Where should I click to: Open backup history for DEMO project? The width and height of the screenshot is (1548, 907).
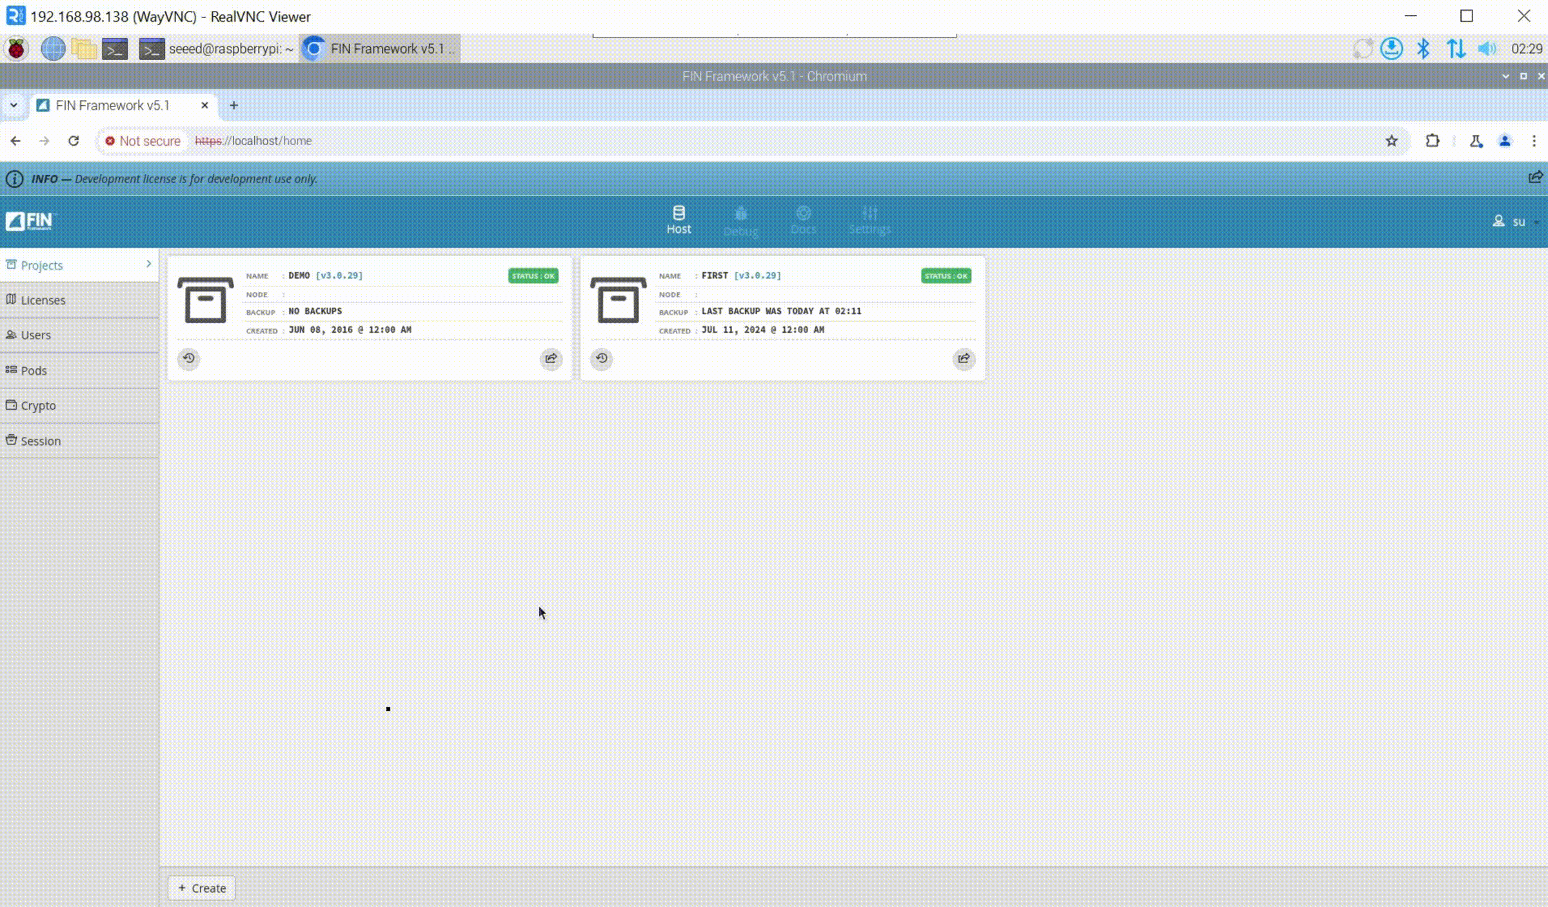tap(189, 358)
